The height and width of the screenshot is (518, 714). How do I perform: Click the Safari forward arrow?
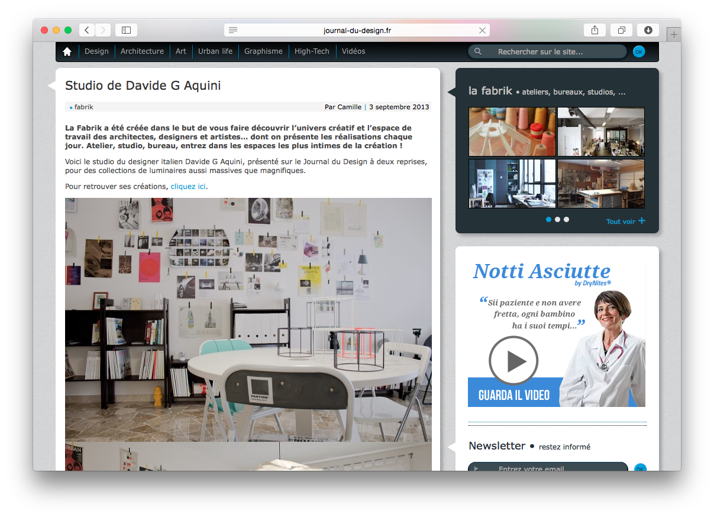pos(103,30)
